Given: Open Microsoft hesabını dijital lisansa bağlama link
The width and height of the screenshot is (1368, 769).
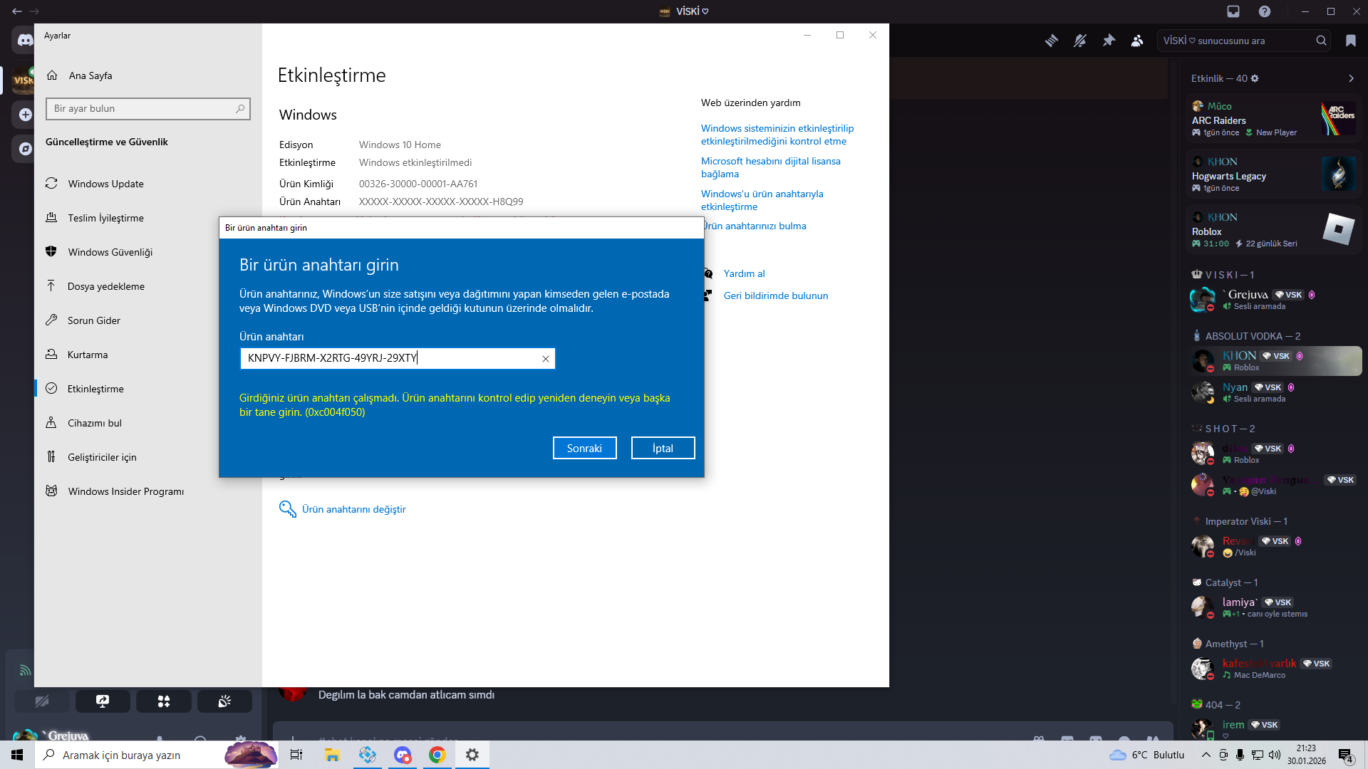Looking at the screenshot, I should [771, 167].
